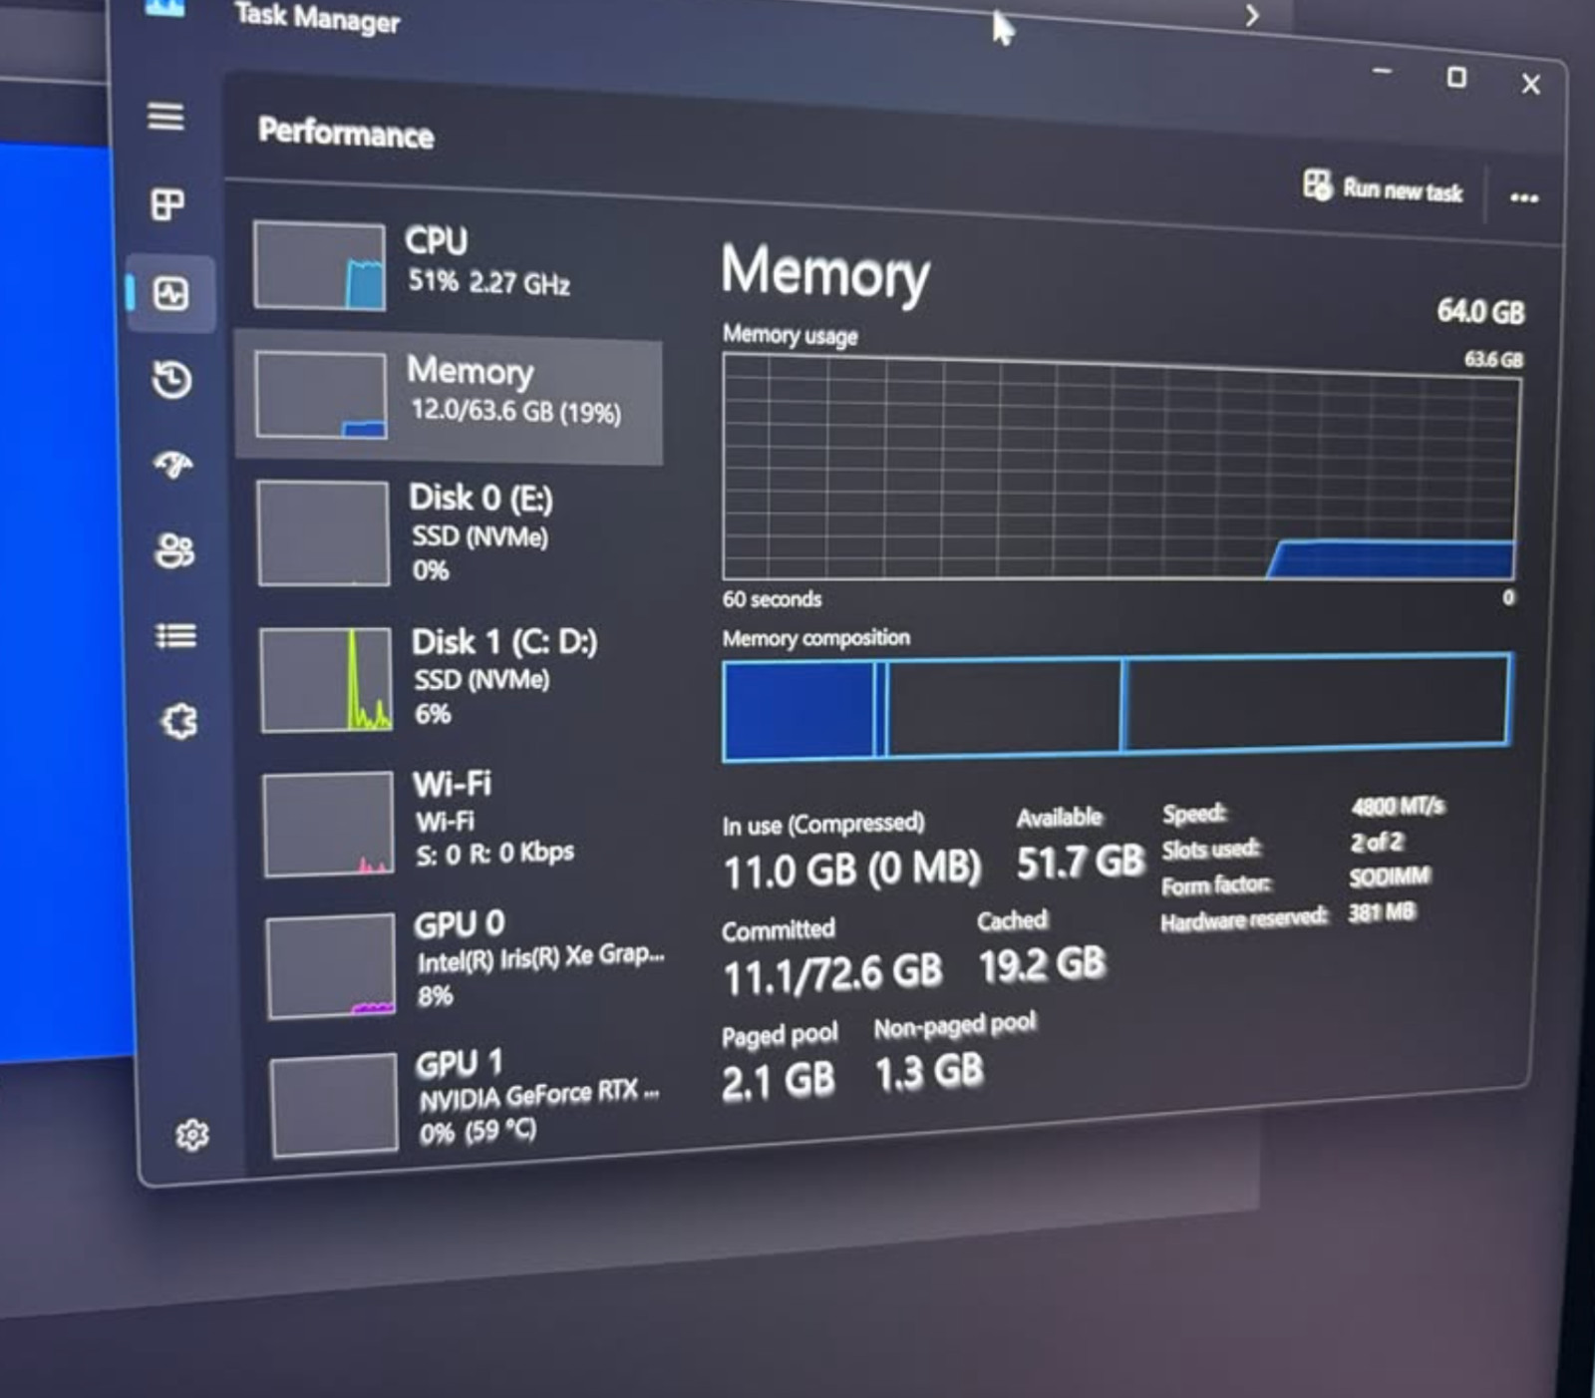Open the Users page icon
Image resolution: width=1595 pixels, height=1398 pixels.
pyautogui.click(x=175, y=549)
